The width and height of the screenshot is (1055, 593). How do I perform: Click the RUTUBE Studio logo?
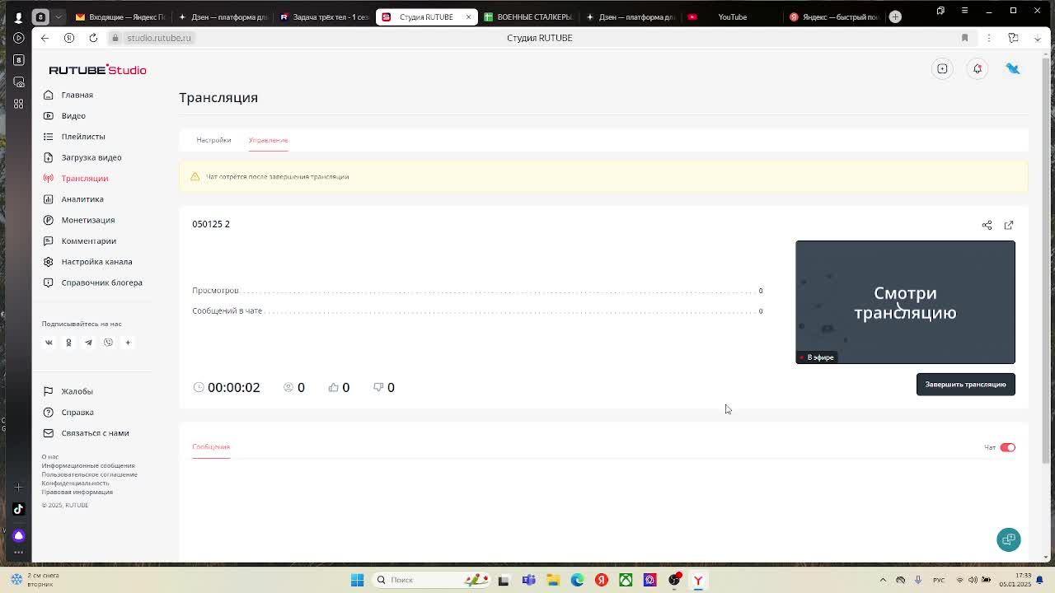97,70
